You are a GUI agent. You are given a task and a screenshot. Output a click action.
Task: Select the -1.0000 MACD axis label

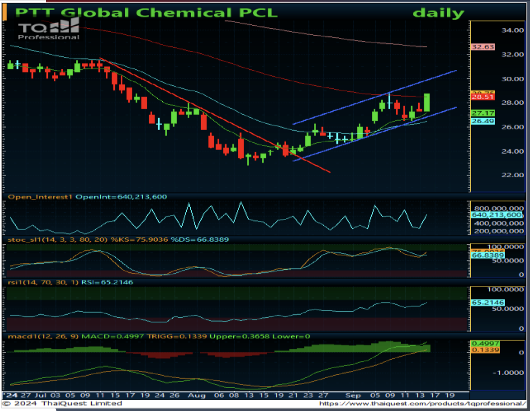click(x=508, y=373)
